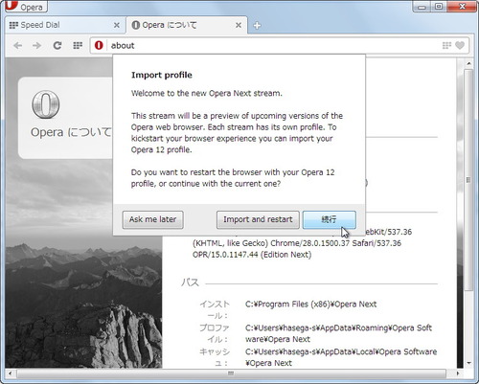Click the パス section heading

190,282
